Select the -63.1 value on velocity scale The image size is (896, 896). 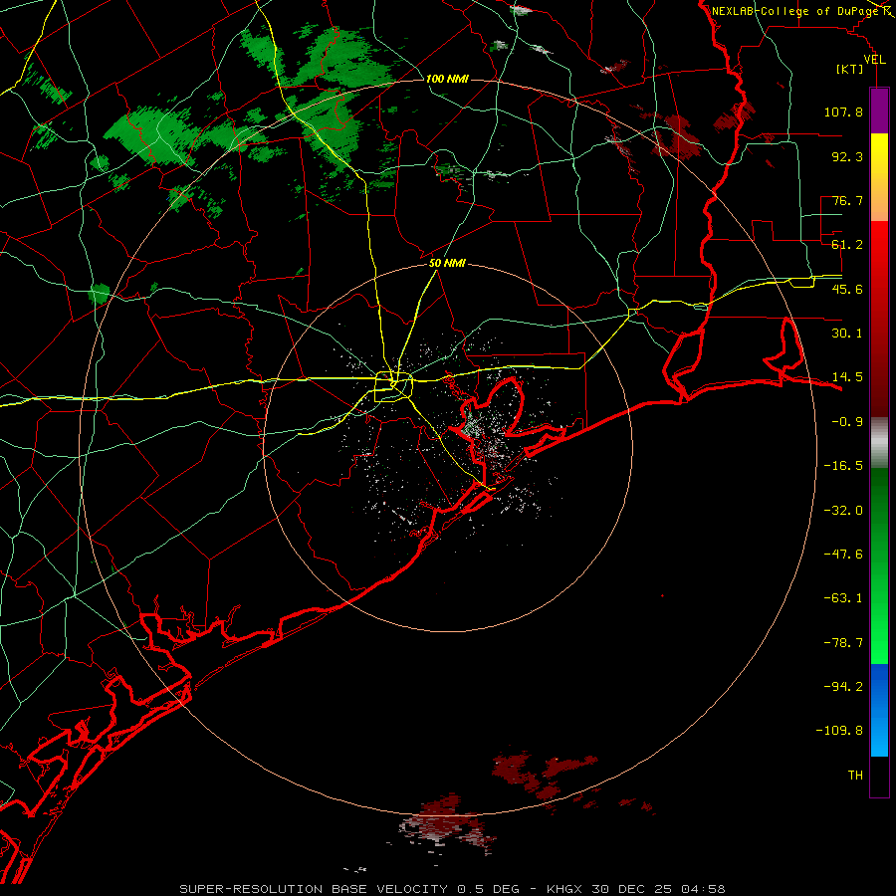843,598
